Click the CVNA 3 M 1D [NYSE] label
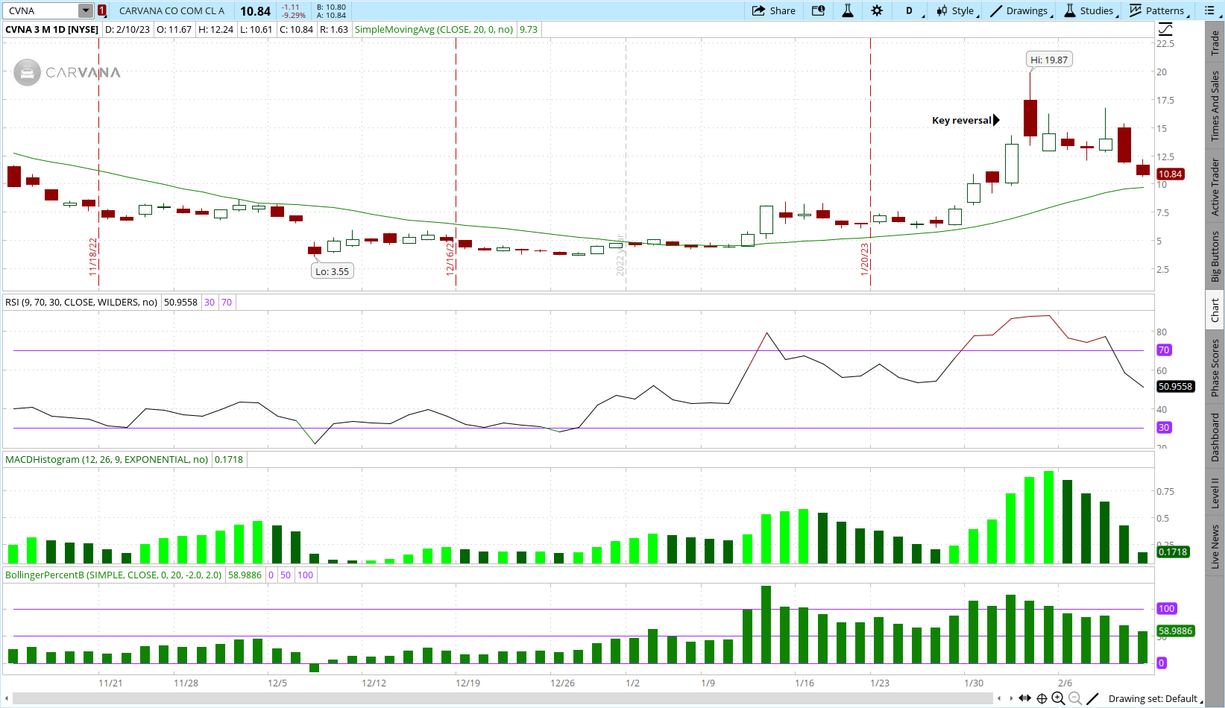The width and height of the screenshot is (1225, 708). point(52,29)
